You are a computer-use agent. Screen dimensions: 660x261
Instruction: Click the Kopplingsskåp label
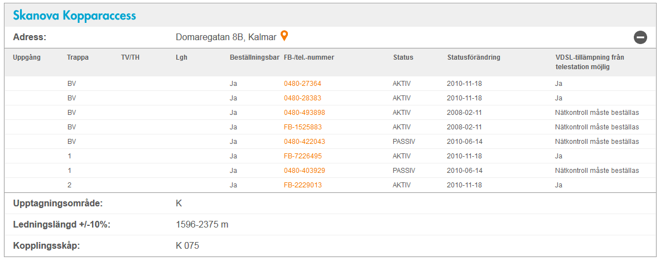tap(46, 245)
